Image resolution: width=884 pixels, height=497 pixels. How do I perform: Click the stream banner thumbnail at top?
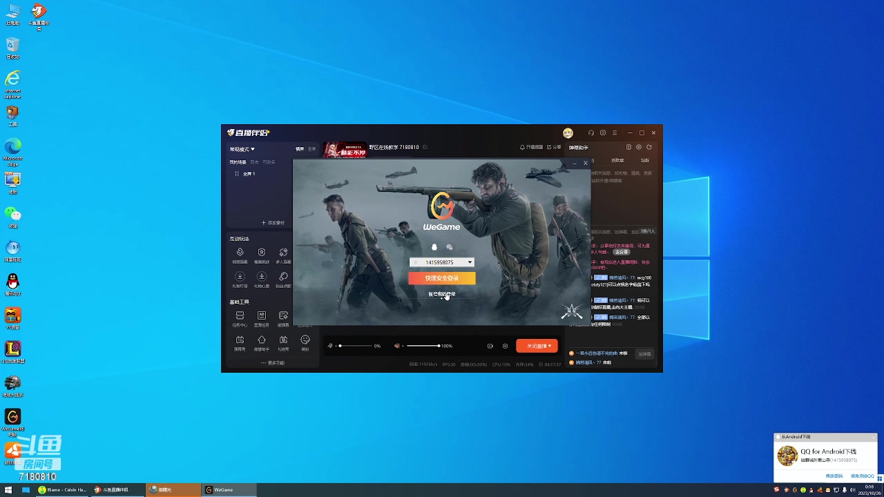[345, 149]
